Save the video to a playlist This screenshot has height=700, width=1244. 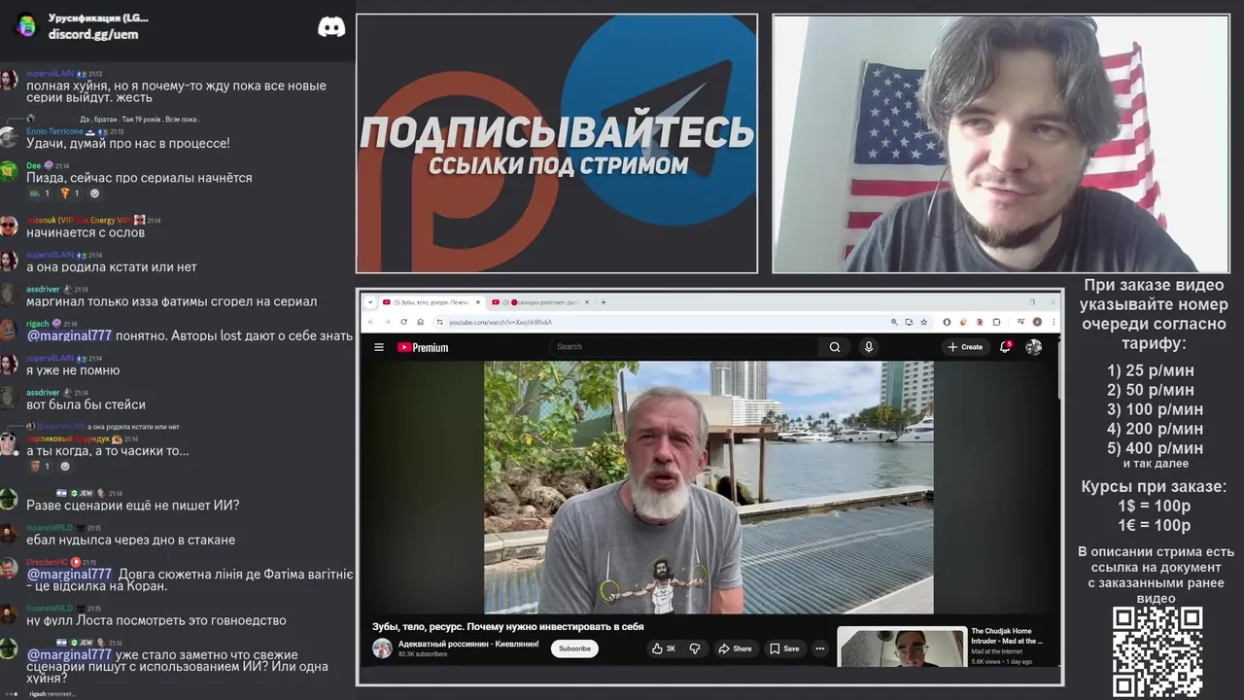point(784,648)
